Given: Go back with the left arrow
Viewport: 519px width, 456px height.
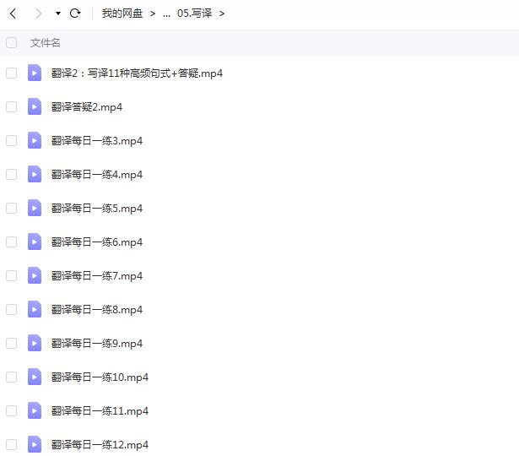Looking at the screenshot, I should pos(13,14).
